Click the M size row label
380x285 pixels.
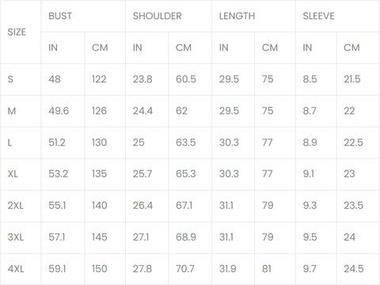12,111
